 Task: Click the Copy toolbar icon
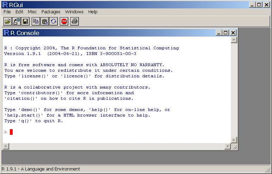(x=36, y=21)
